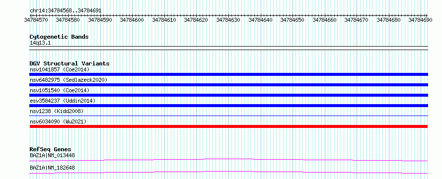442x179 pixels.
Task: Click ruler position 34784690
Action: point(420,20)
